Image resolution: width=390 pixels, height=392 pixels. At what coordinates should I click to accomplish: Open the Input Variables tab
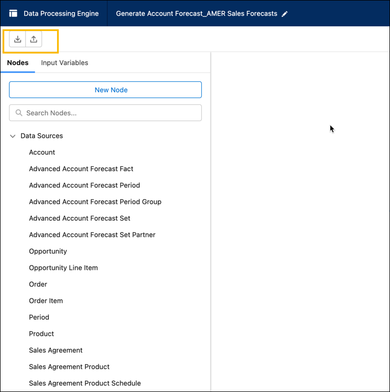point(64,62)
